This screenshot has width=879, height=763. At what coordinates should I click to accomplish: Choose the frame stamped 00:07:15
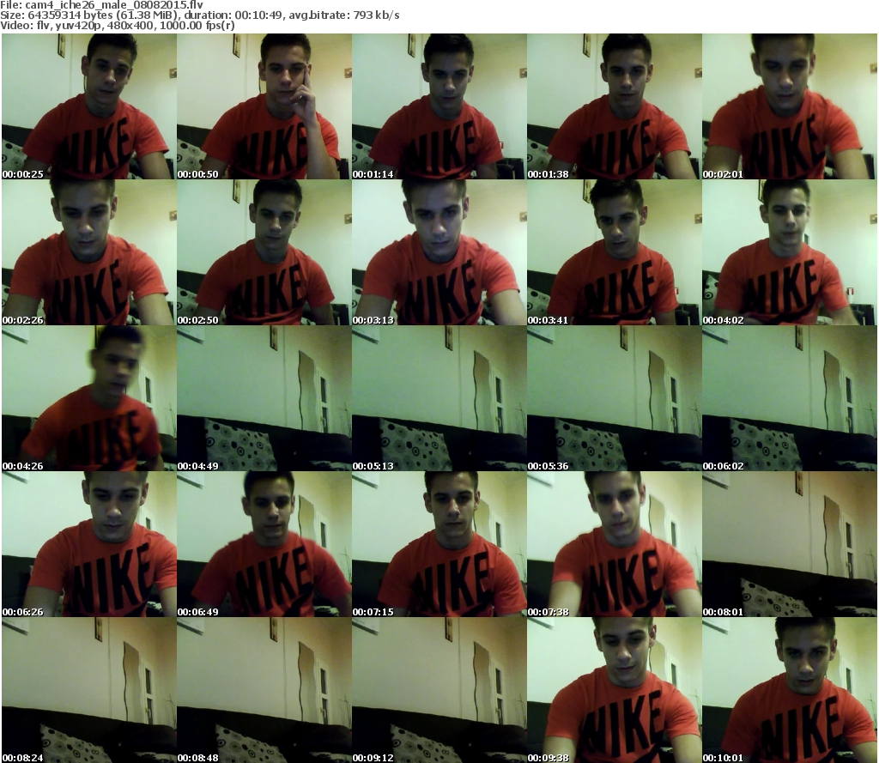tap(439, 544)
